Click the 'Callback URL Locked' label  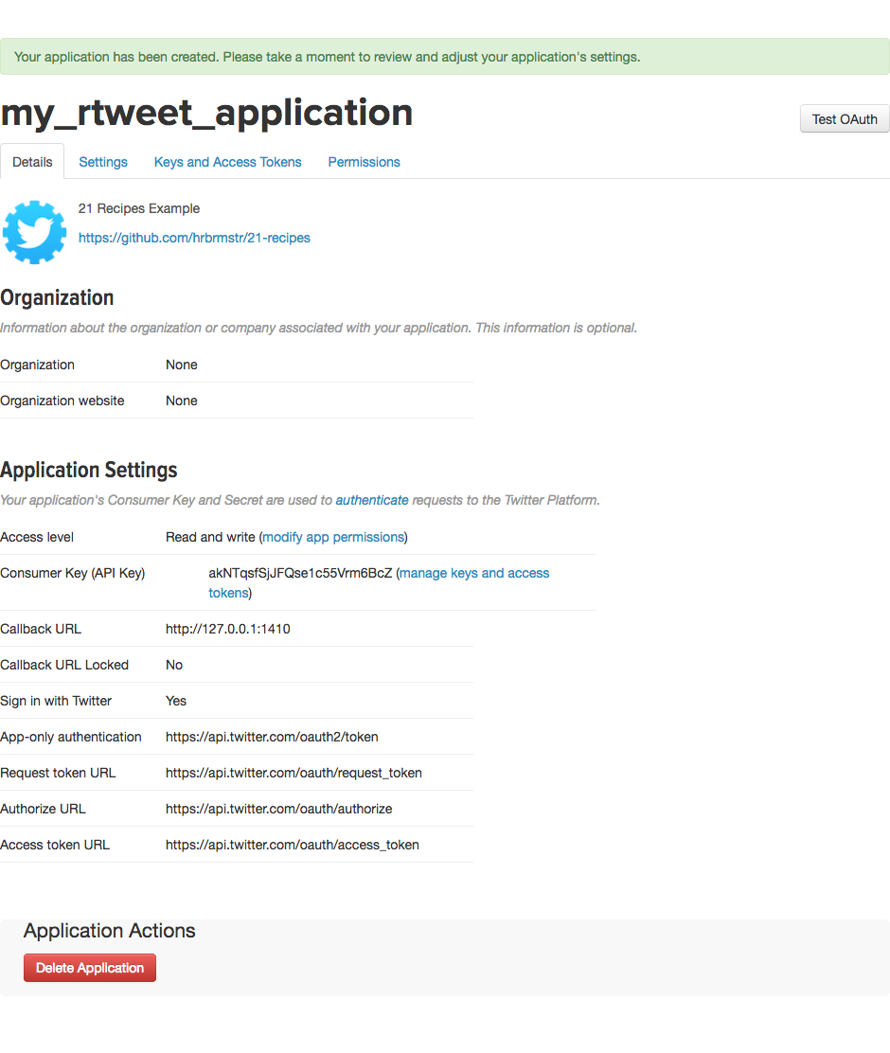pos(64,665)
